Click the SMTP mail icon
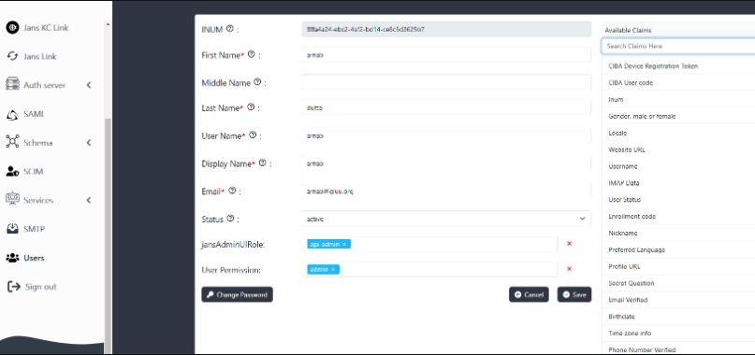755x355 pixels. (12, 229)
